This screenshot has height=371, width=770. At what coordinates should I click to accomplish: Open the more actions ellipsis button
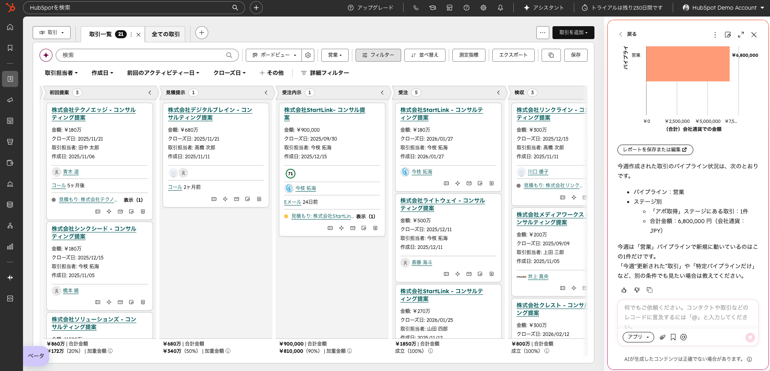pos(543,33)
